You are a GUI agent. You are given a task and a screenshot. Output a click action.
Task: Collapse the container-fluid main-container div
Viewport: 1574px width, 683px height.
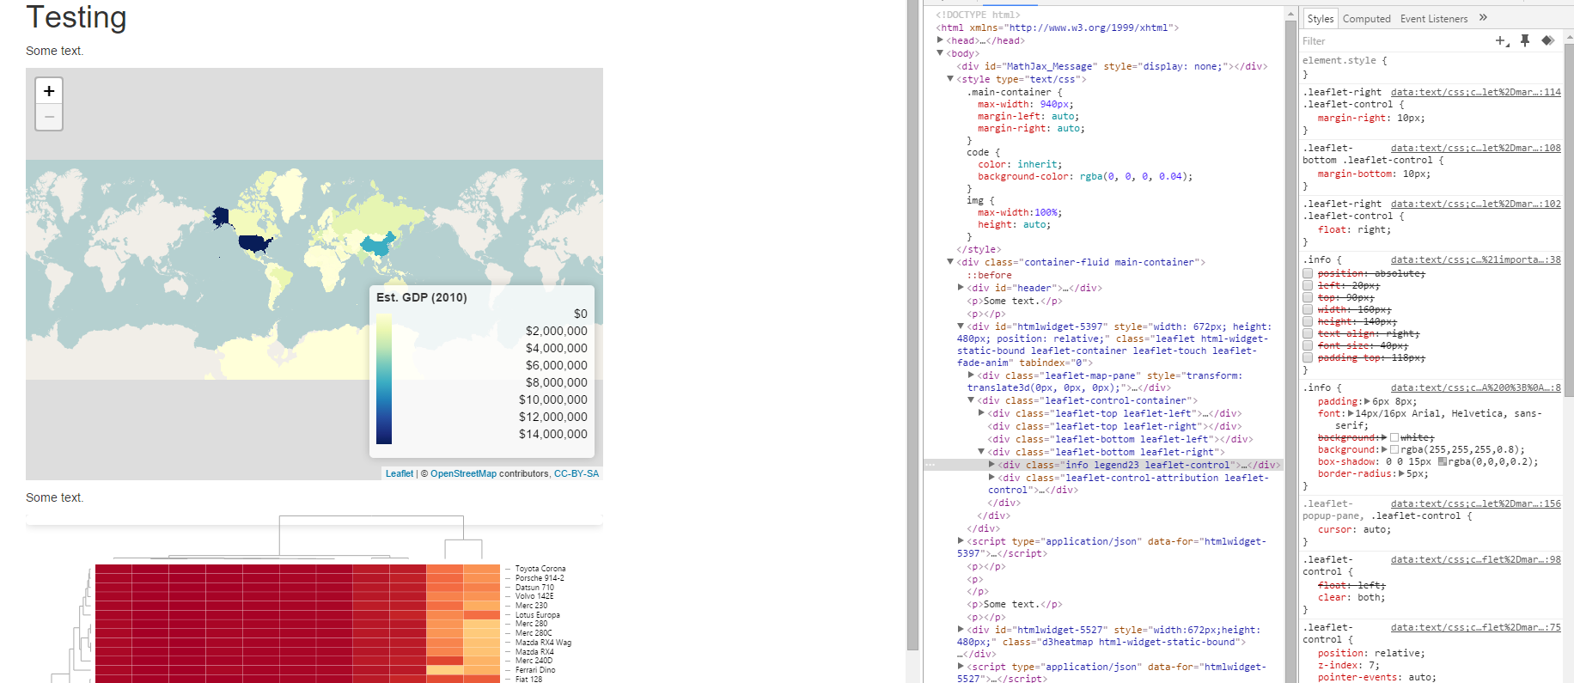[950, 262]
